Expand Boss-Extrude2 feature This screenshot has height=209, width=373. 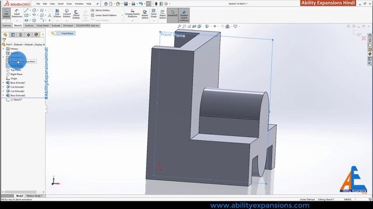click(3, 95)
